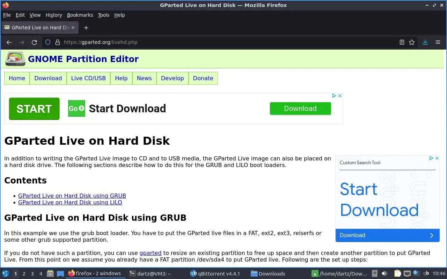This screenshot has width=447, height=279.
Task: Open the Download page link
Action: (x=48, y=78)
